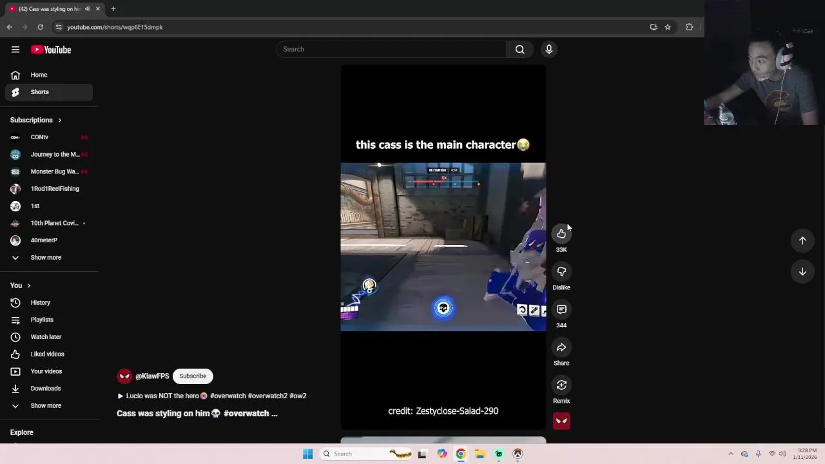Like this Short with thumbs up
The height and width of the screenshot is (464, 825).
click(x=561, y=233)
